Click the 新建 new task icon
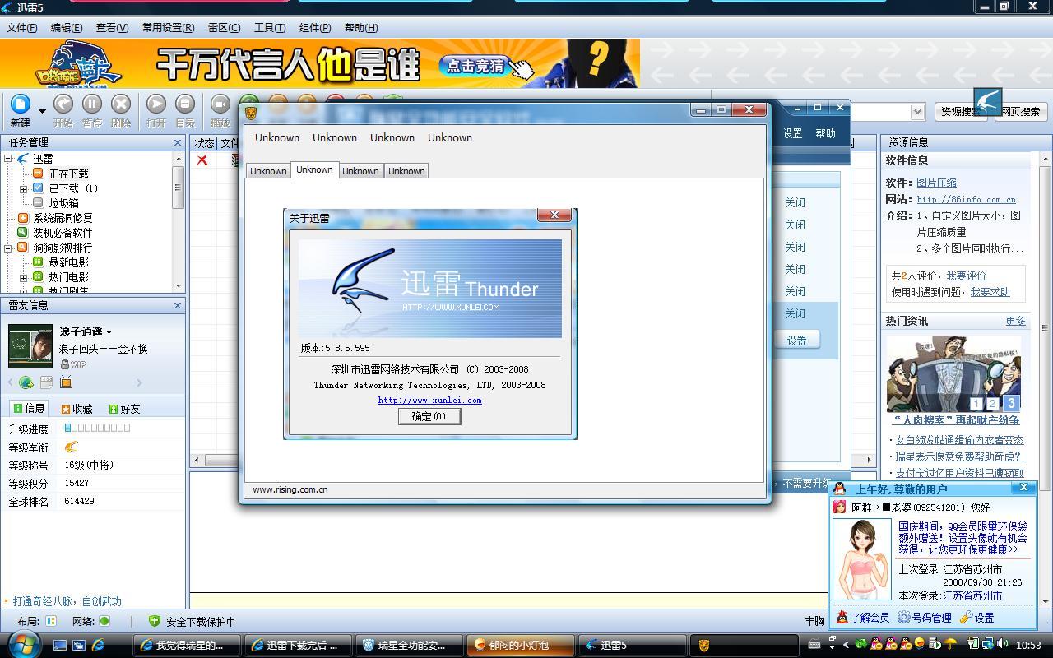The image size is (1053, 658). [x=20, y=104]
